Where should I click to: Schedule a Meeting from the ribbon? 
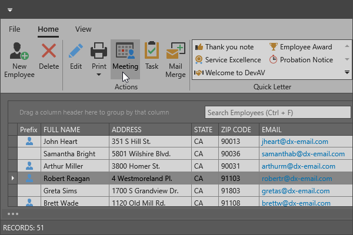point(125,59)
